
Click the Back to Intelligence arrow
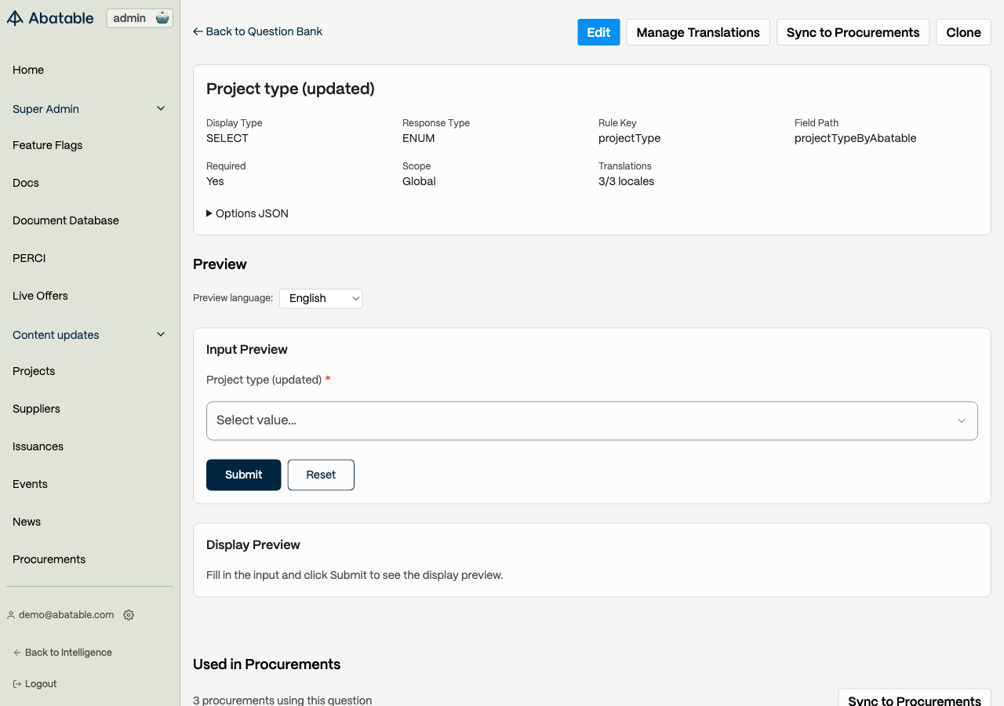point(16,653)
